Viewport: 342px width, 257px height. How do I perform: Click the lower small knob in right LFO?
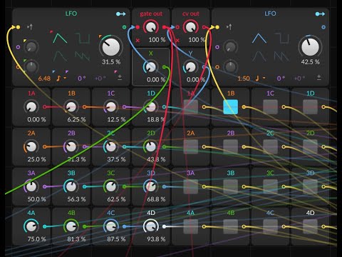(230, 67)
